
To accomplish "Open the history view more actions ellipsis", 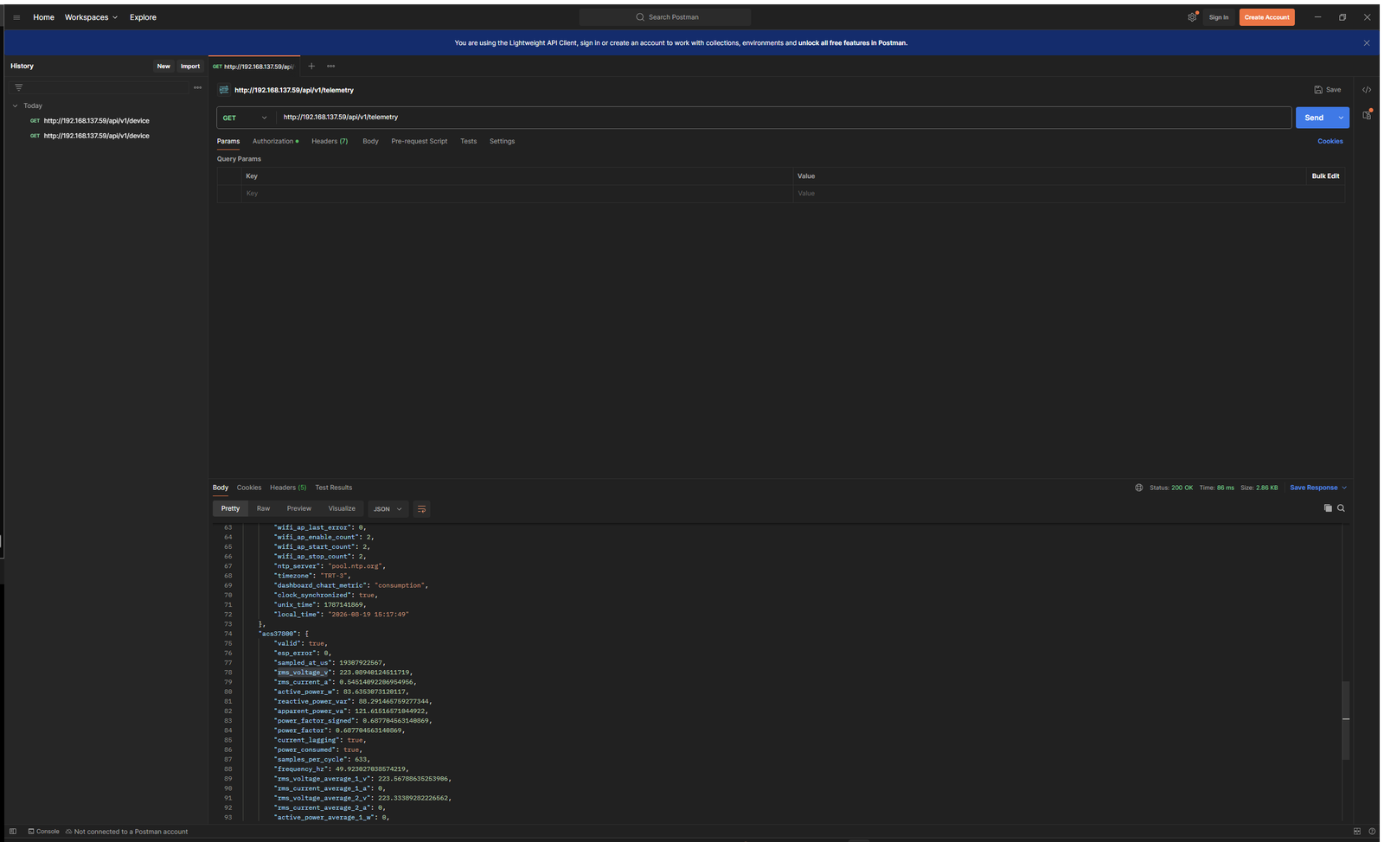I will pyautogui.click(x=197, y=87).
